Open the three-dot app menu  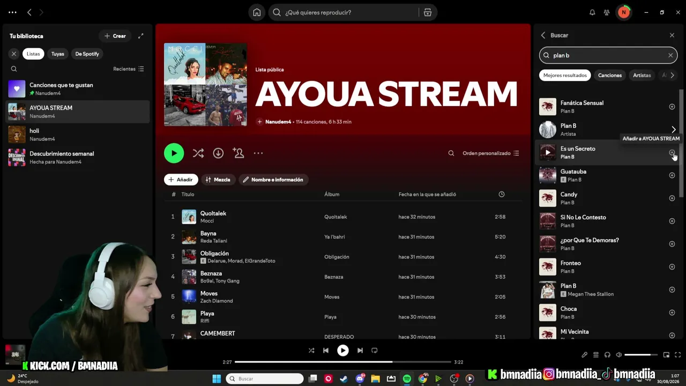[x=12, y=12]
